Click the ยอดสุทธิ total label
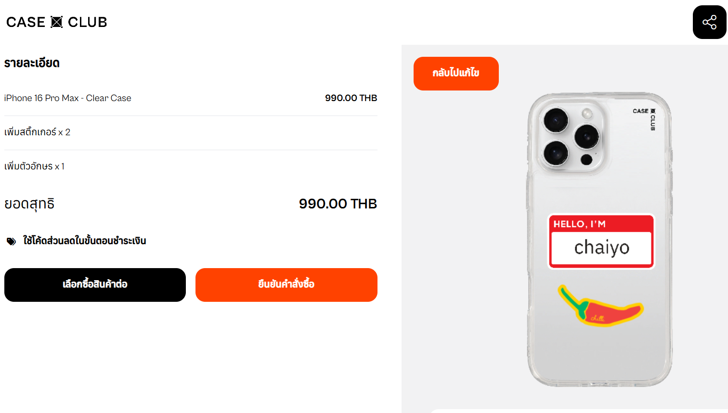The width and height of the screenshot is (728, 413). pyautogui.click(x=29, y=204)
